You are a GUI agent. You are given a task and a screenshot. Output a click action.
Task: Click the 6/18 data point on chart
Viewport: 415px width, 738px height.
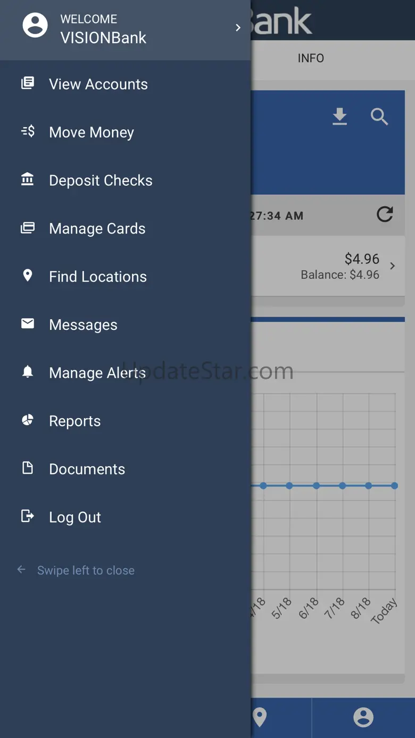point(316,486)
